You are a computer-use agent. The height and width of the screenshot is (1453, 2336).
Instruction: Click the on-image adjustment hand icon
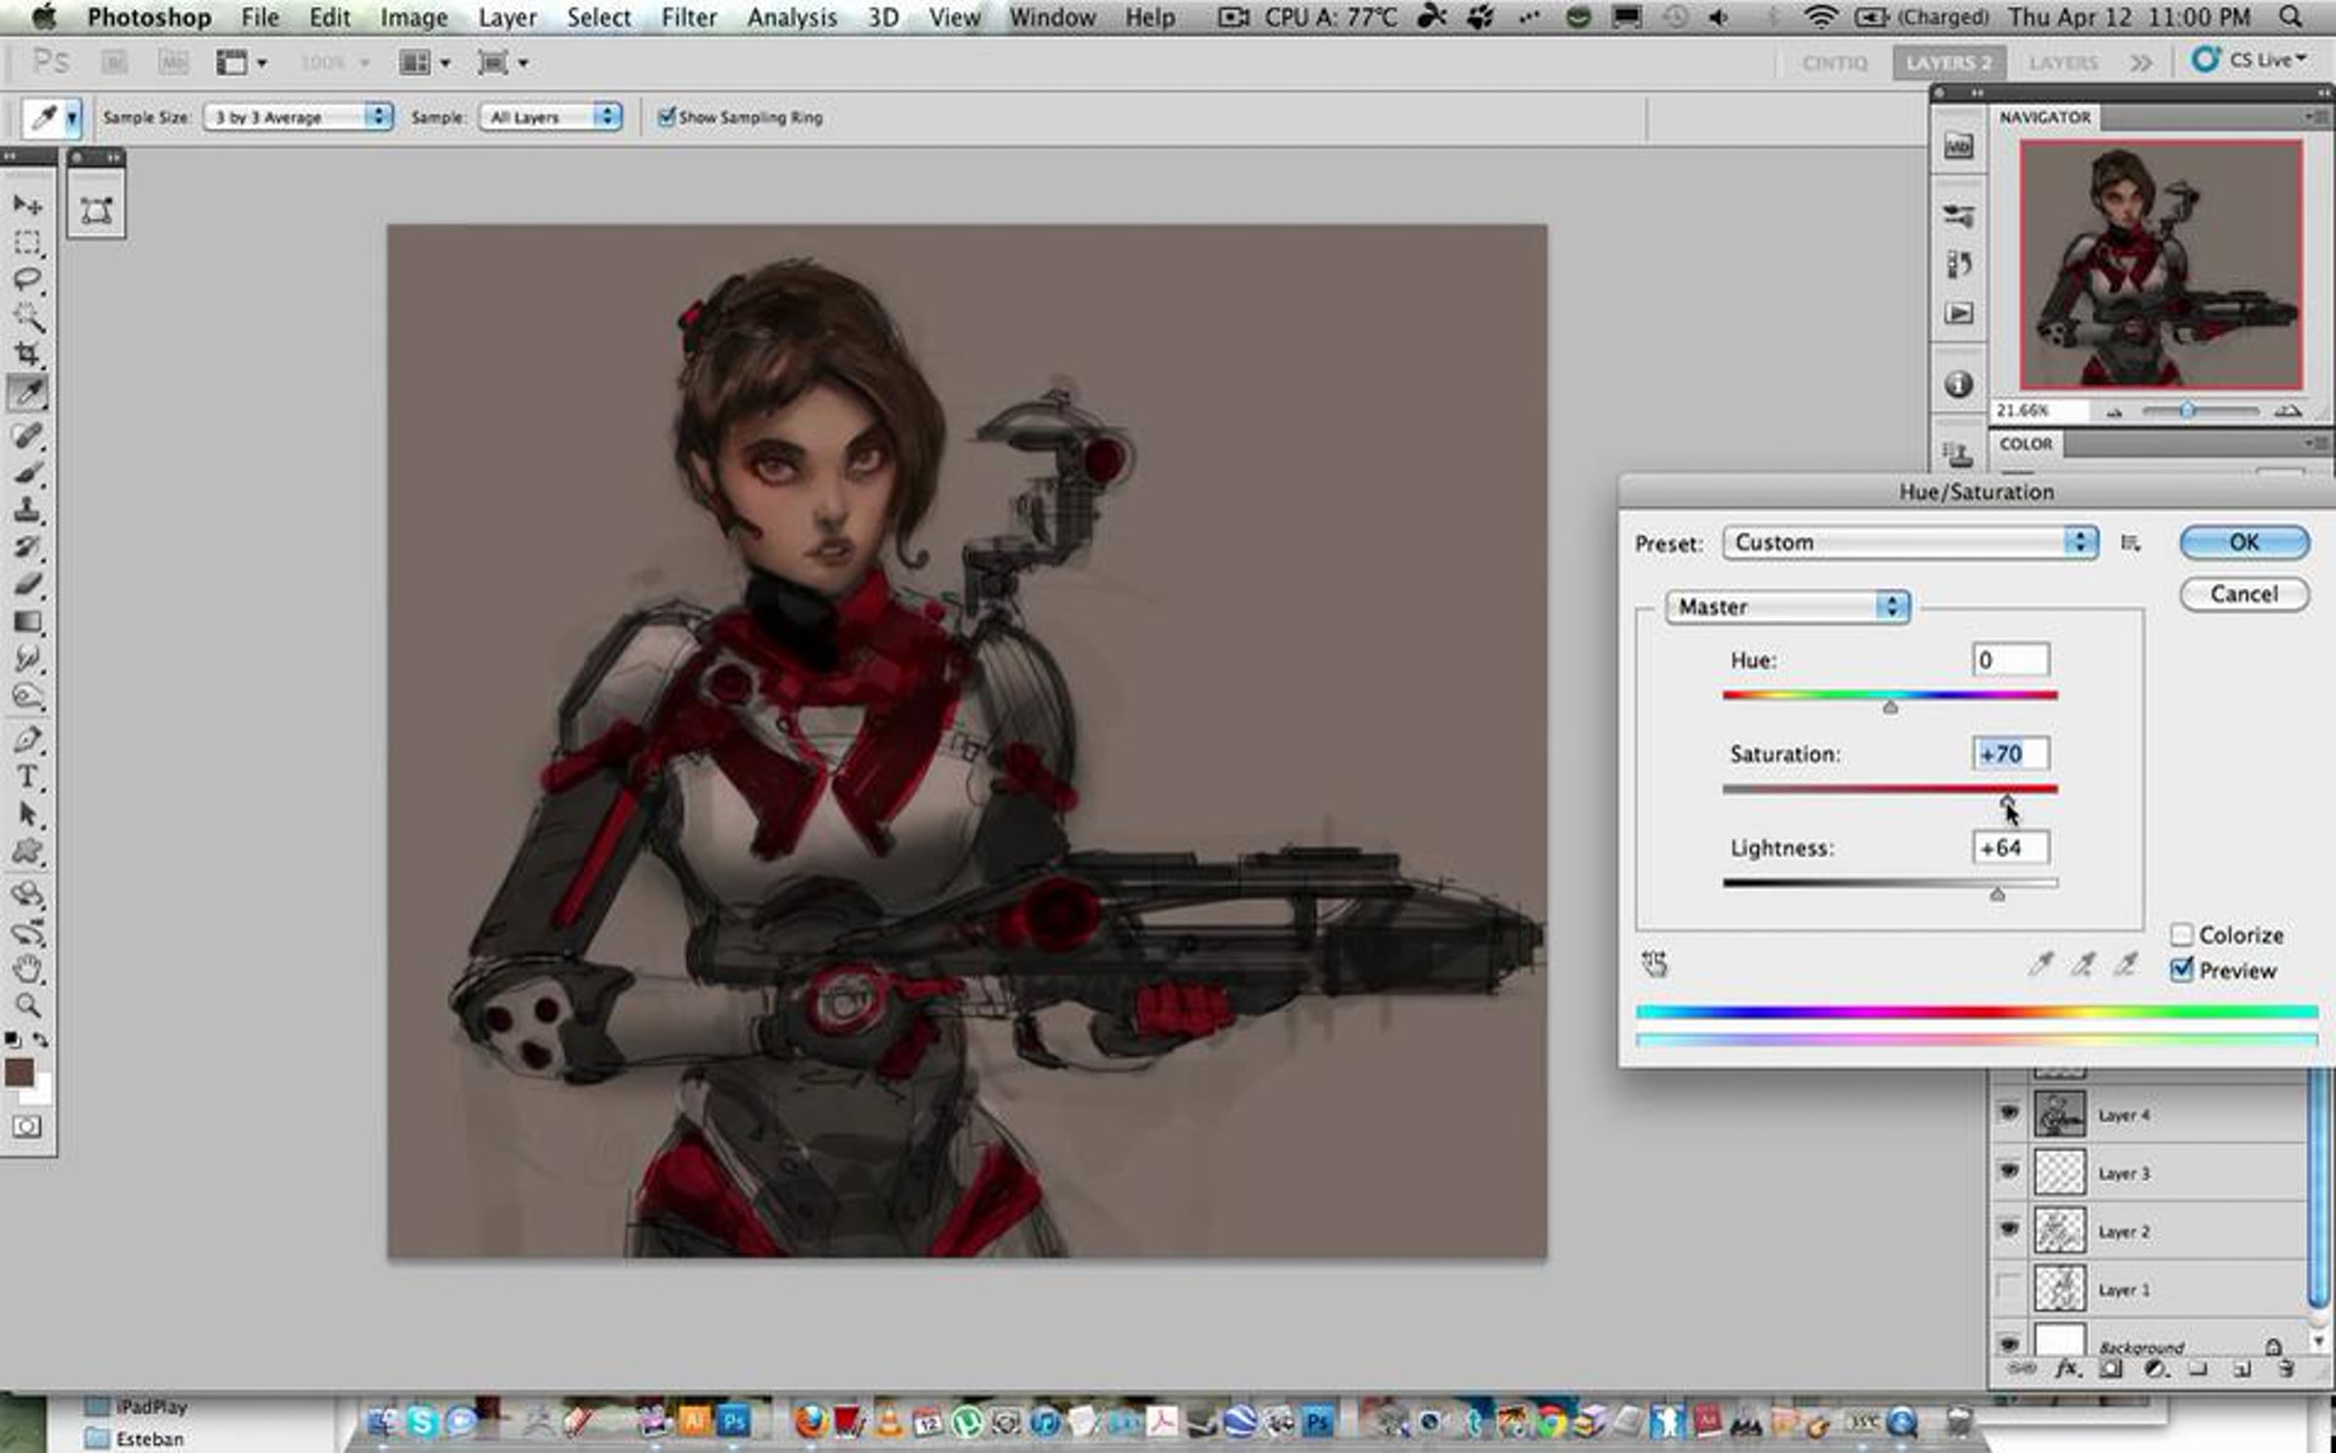tap(1655, 963)
